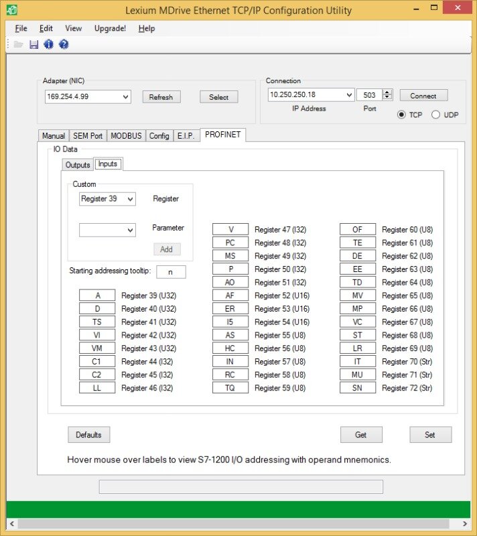Open the blue Info icon
The width and height of the screenshot is (477, 536).
[x=48, y=44]
